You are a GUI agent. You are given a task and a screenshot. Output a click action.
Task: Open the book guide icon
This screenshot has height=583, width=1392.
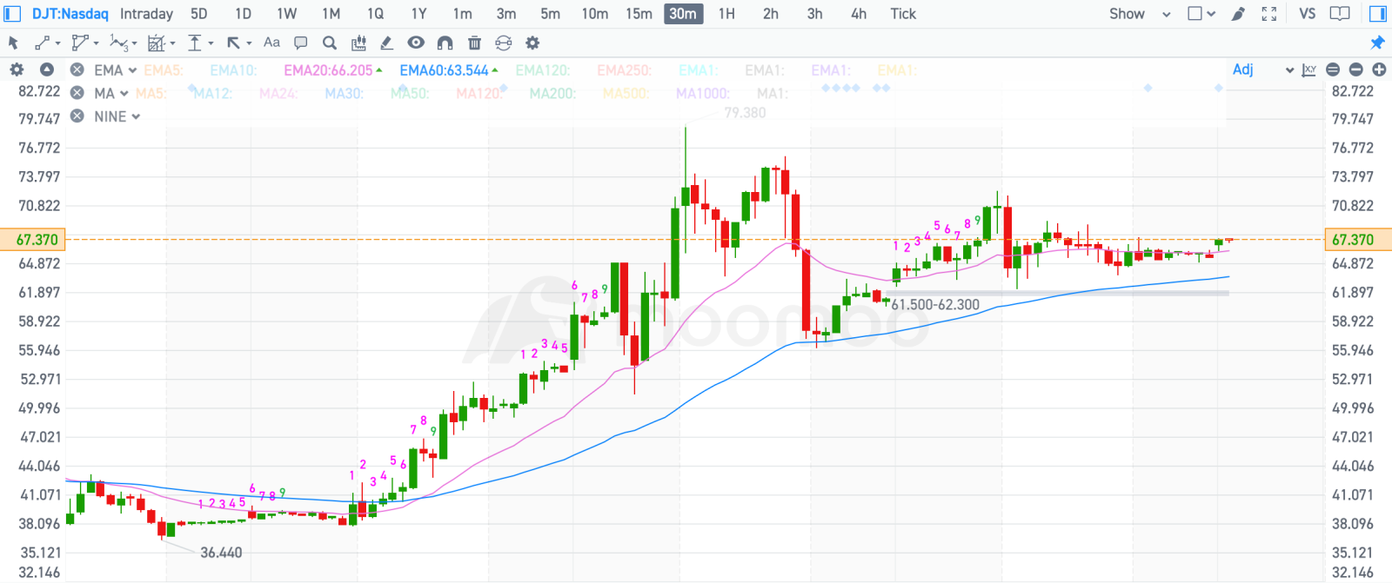point(1341,14)
